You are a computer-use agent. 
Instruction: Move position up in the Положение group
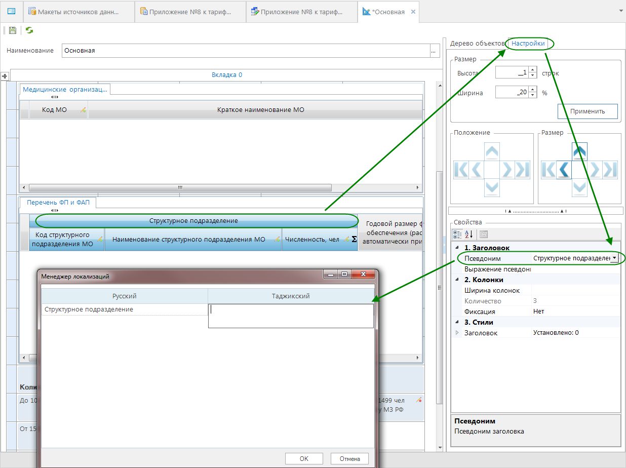[491, 151]
